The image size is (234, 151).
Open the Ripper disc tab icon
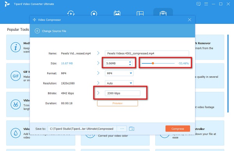(x=94, y=13)
